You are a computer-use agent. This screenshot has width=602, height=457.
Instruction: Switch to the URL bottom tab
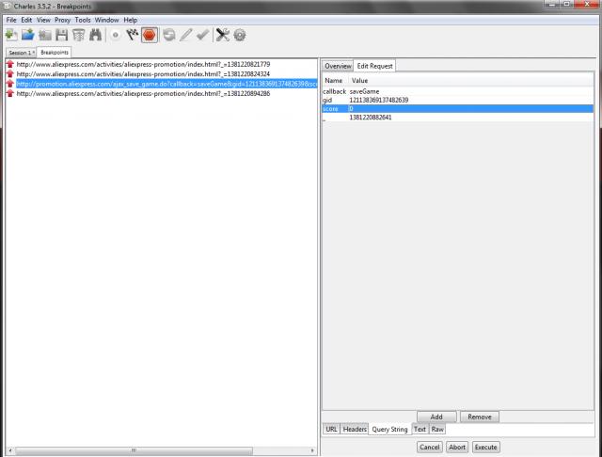pos(331,429)
